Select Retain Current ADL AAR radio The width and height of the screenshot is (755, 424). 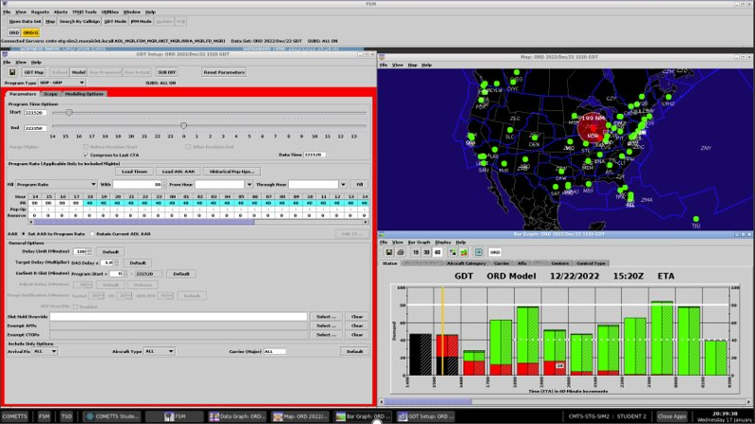click(x=92, y=234)
